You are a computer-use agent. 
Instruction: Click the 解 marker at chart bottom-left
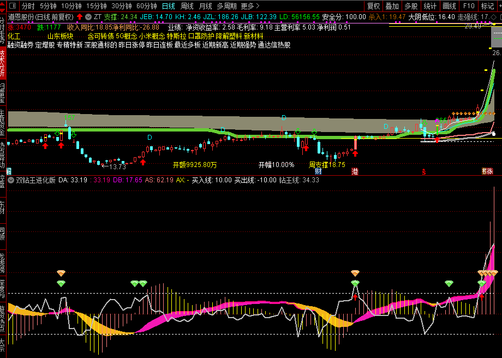click(9, 171)
